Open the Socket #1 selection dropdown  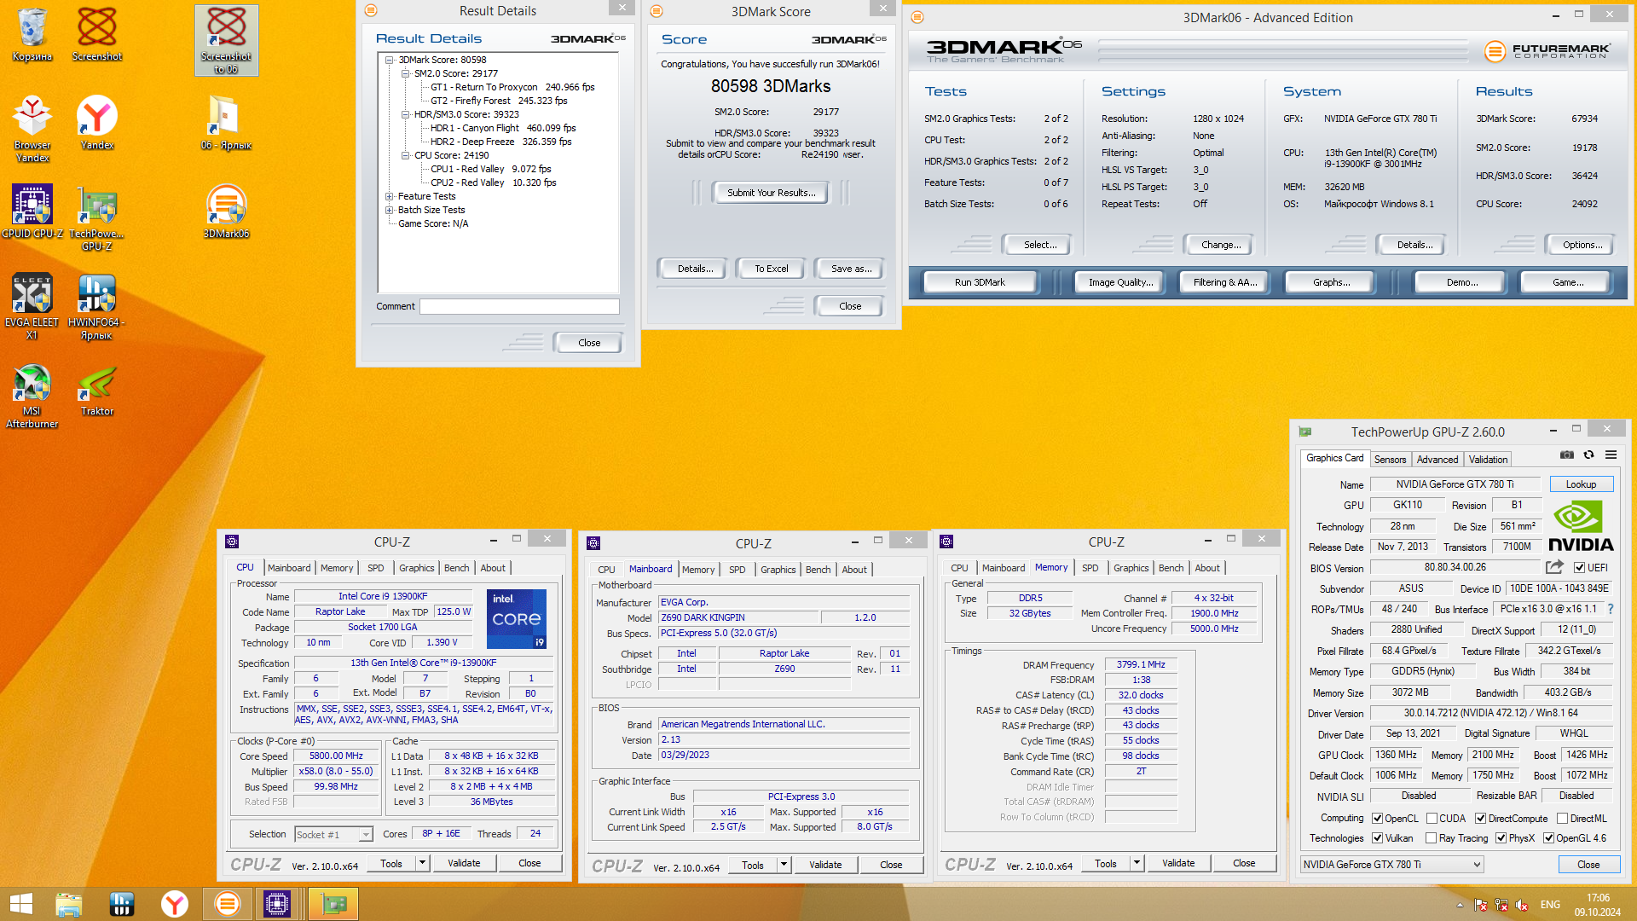333,835
